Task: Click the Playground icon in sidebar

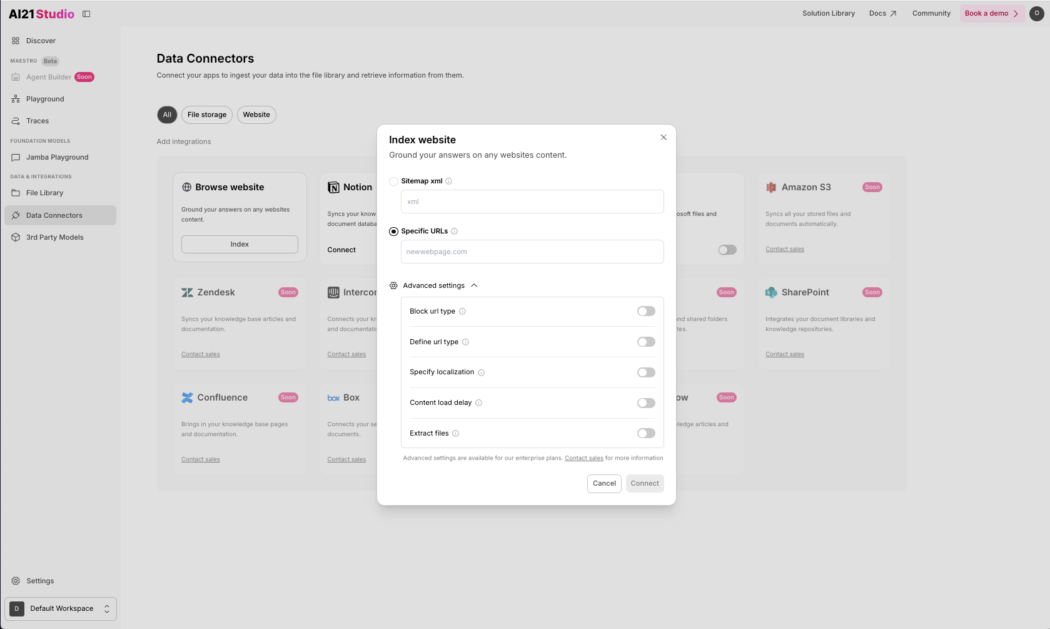Action: point(16,99)
